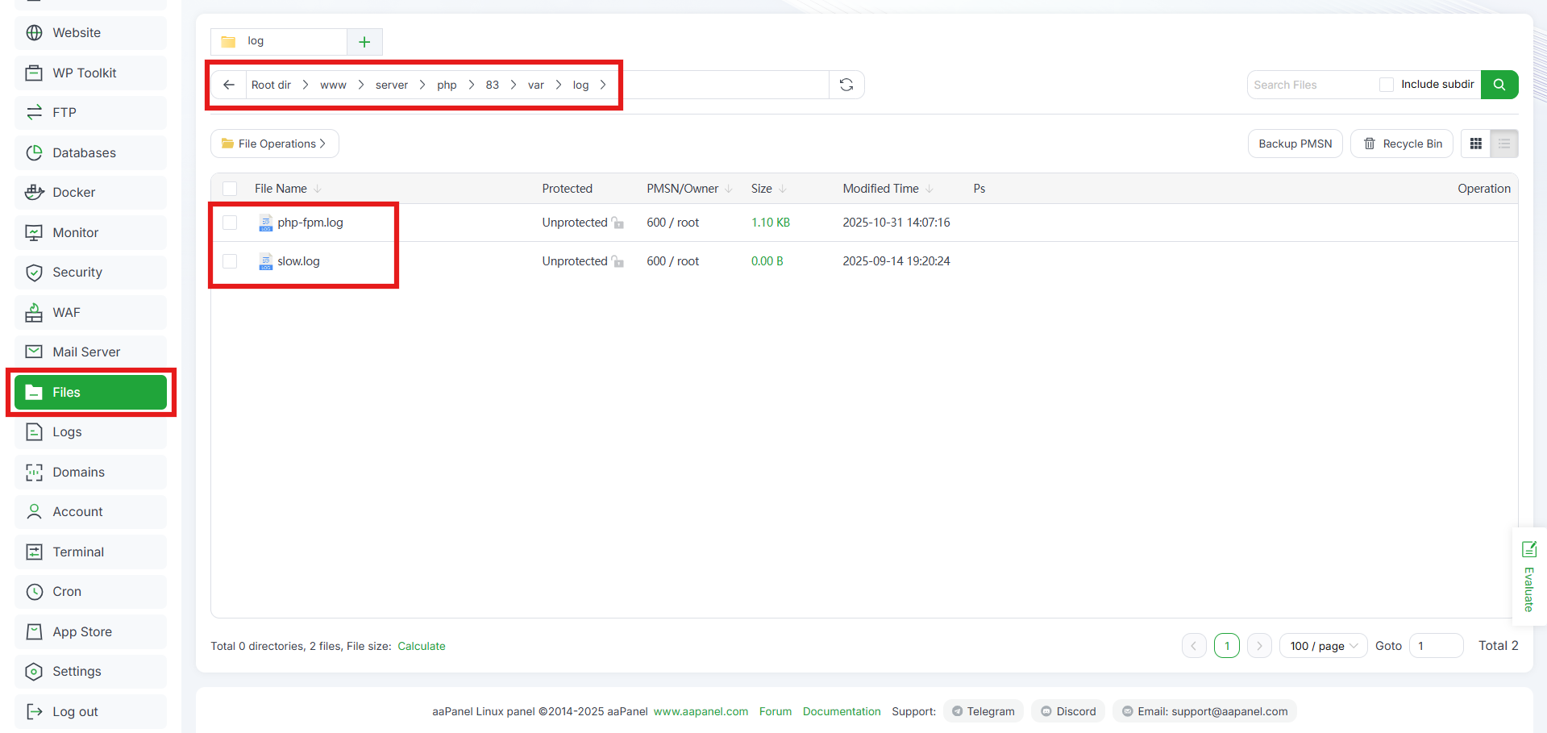Click the Cron clock icon
Viewport: 1547px width, 733px height.
(34, 592)
